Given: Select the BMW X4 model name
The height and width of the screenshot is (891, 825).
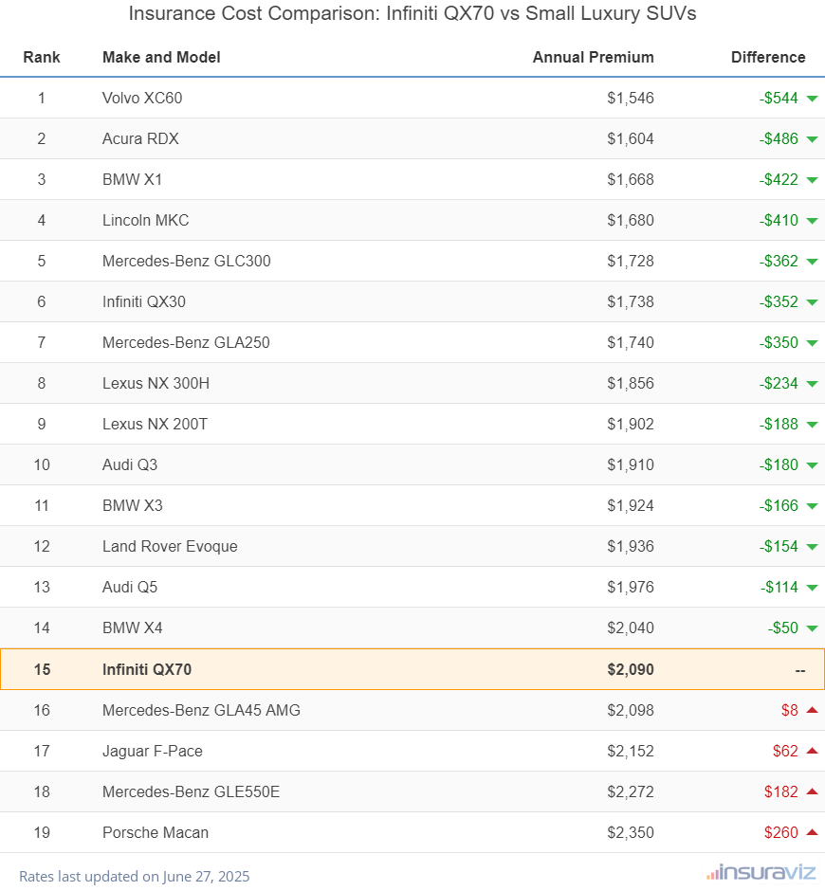Looking at the screenshot, I should 133,627.
